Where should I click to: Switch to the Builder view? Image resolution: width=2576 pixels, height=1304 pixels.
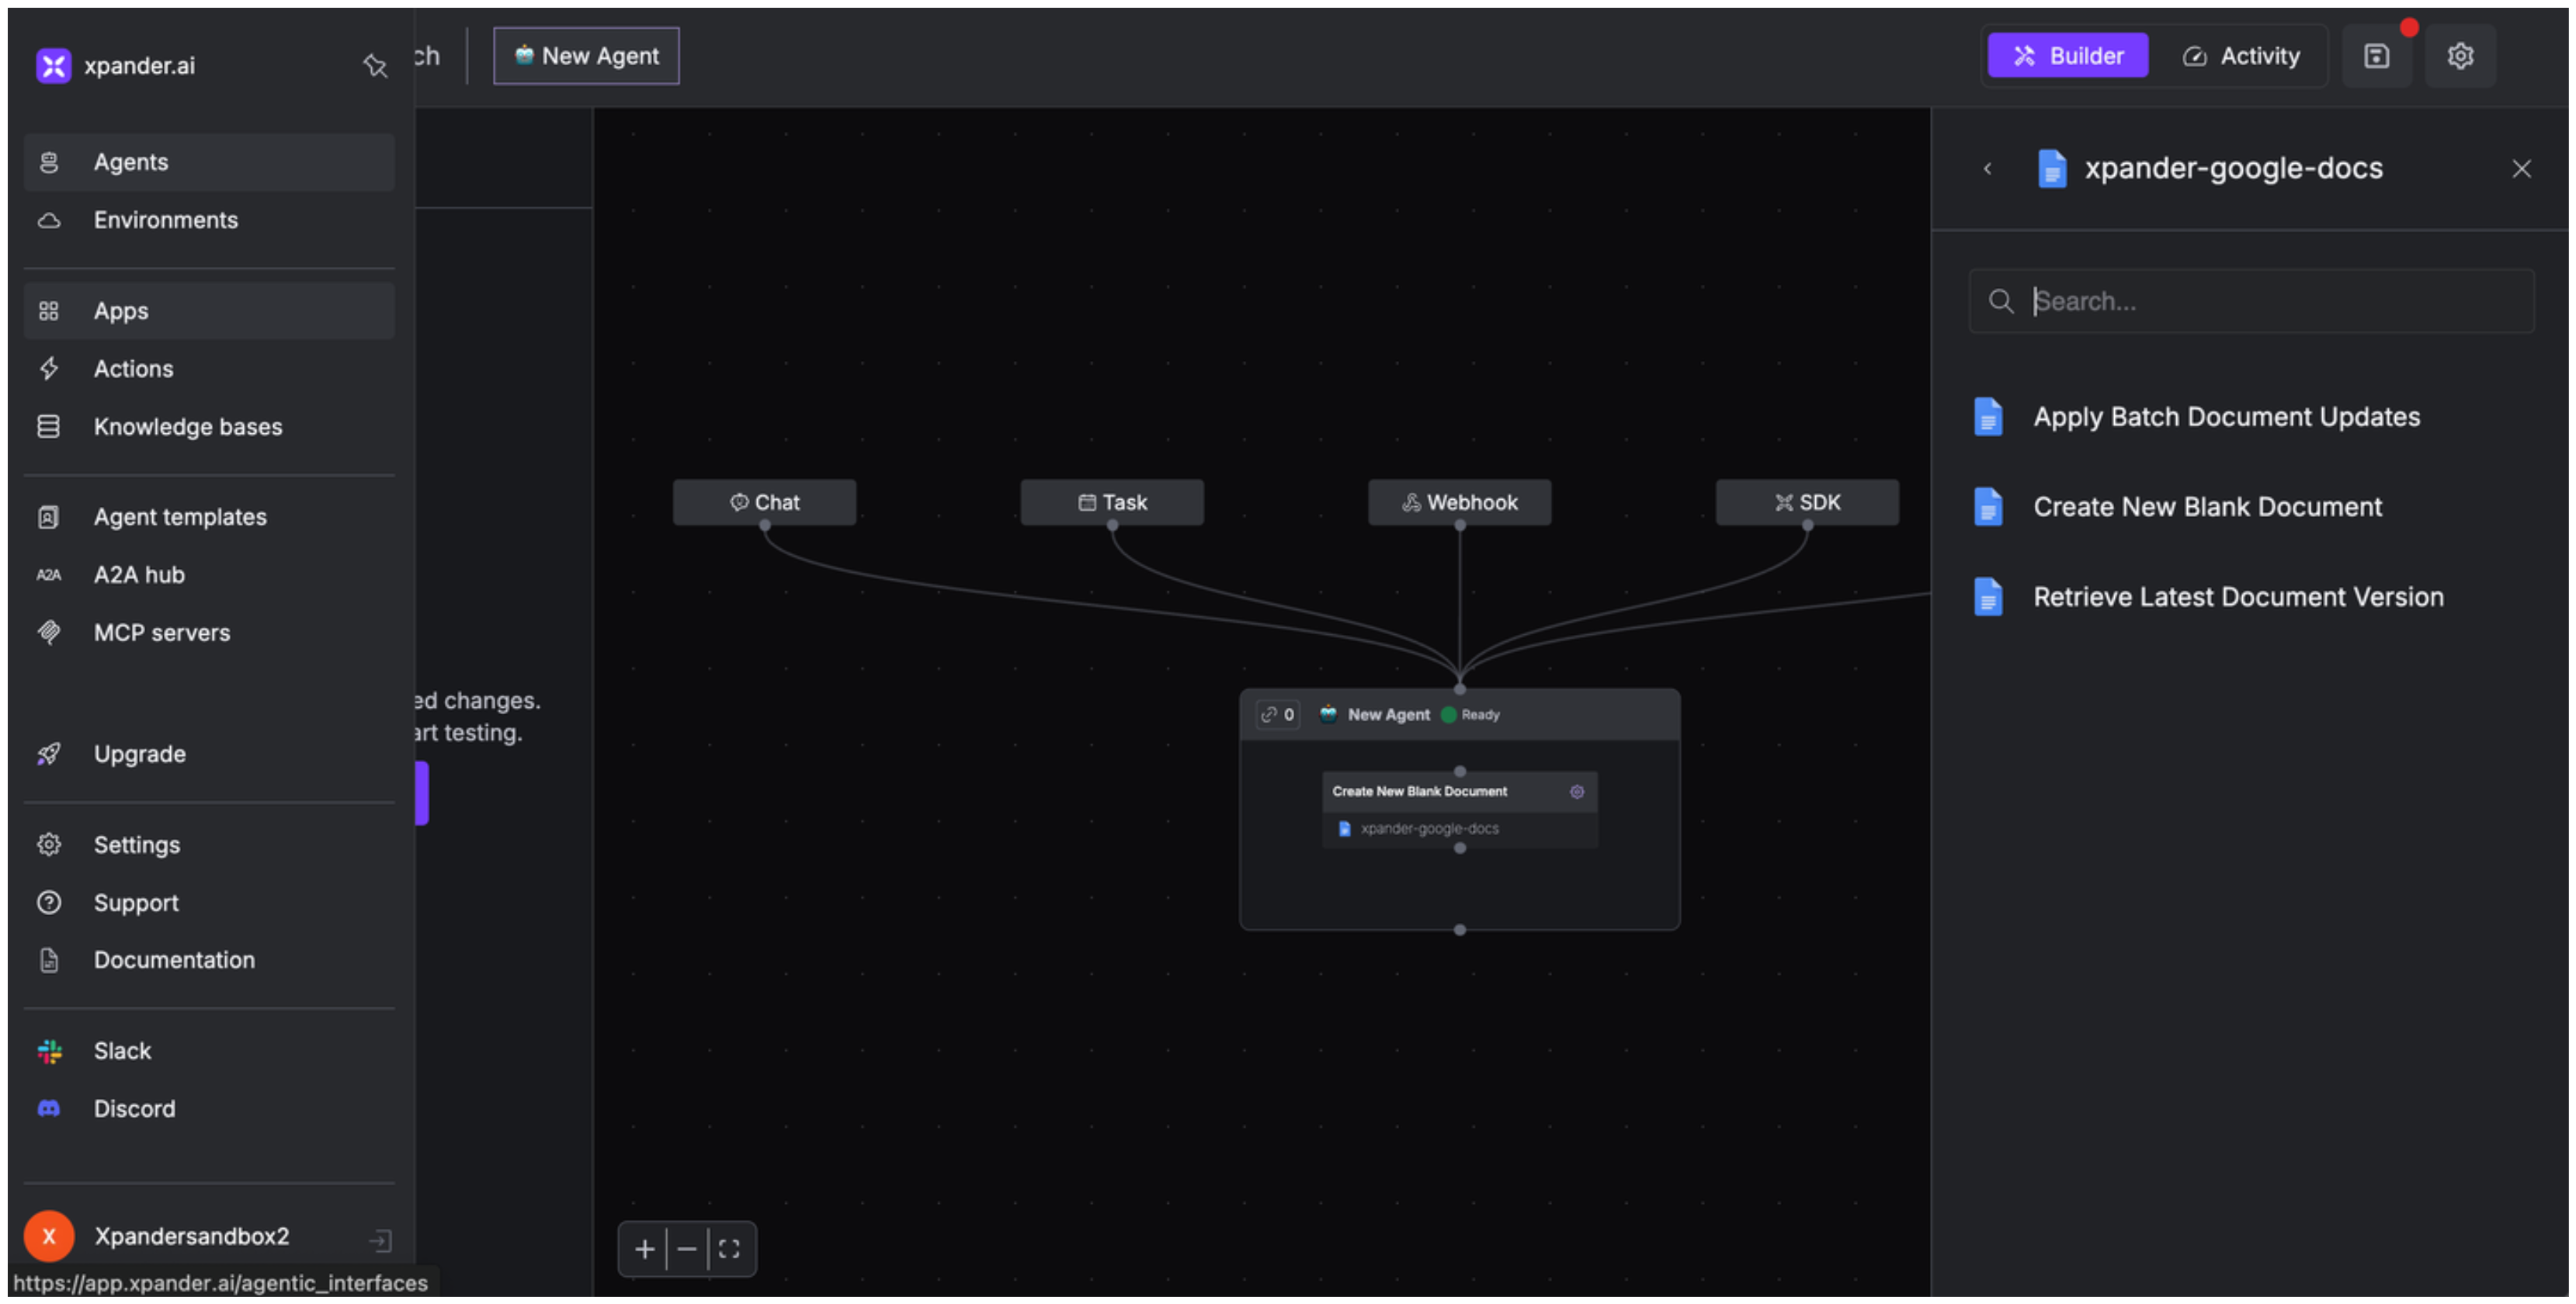click(x=2067, y=56)
